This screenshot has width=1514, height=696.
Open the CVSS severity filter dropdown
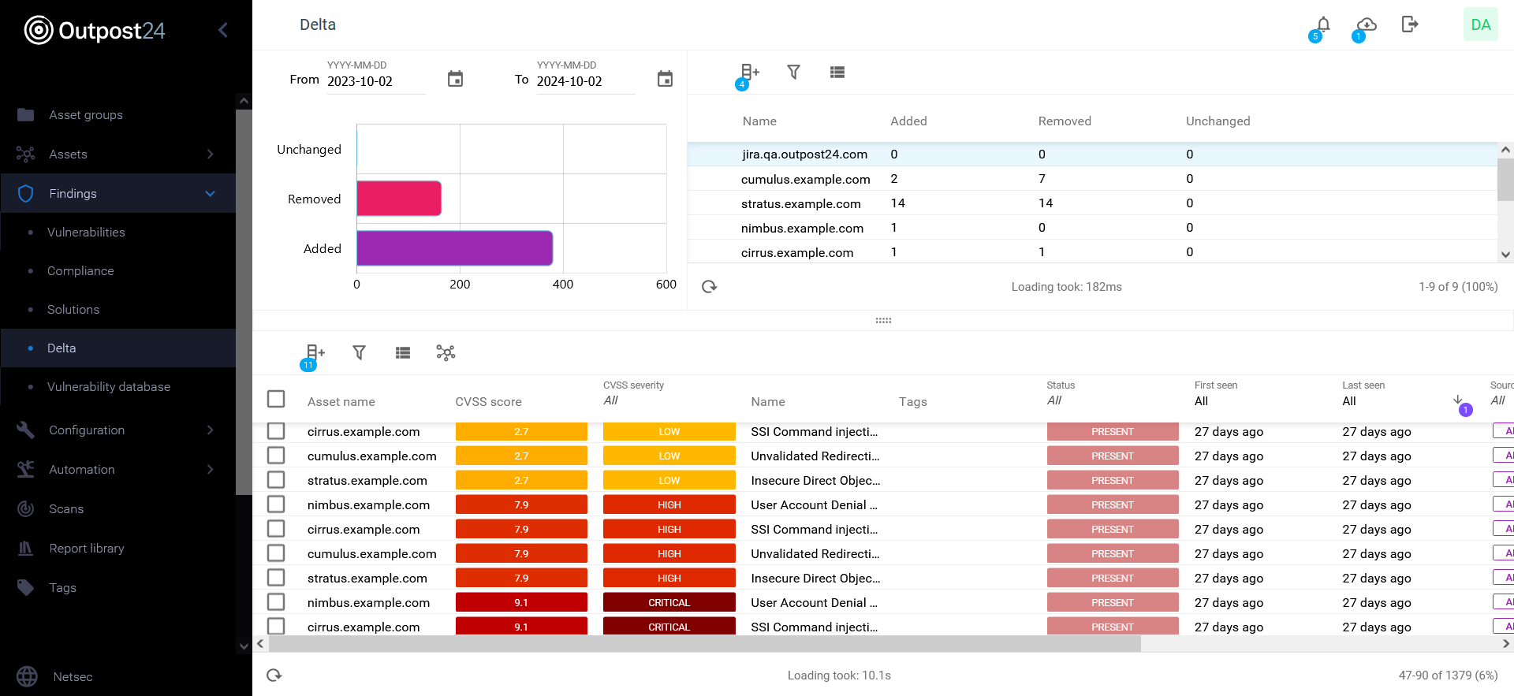(x=669, y=401)
